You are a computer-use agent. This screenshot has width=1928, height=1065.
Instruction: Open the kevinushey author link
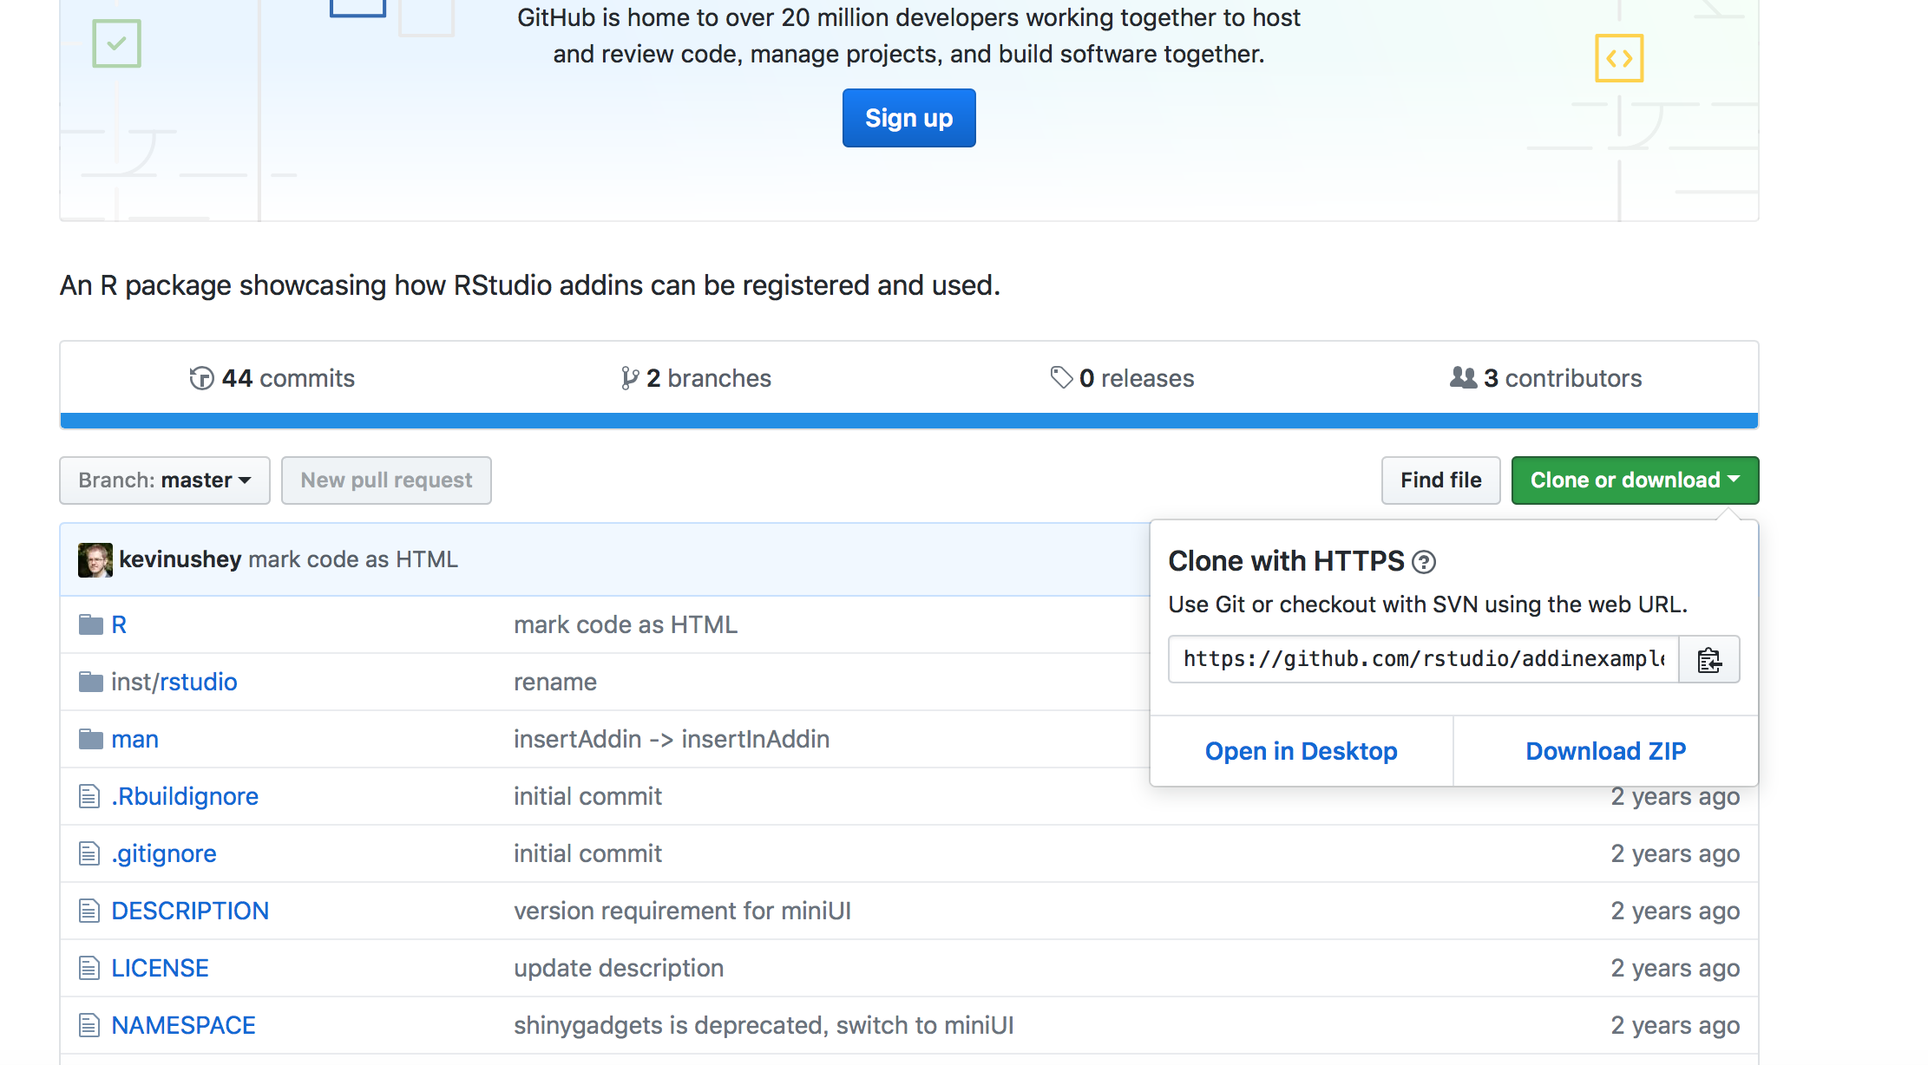click(x=180, y=559)
